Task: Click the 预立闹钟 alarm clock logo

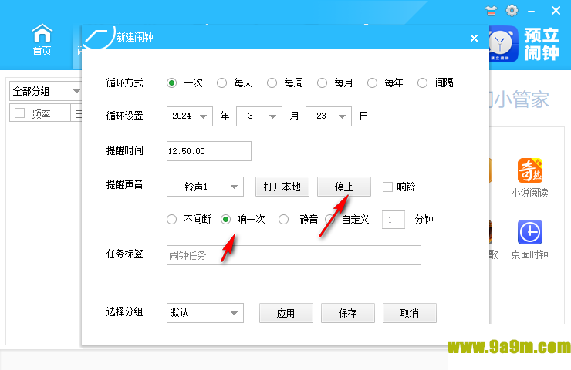Action: tap(504, 44)
